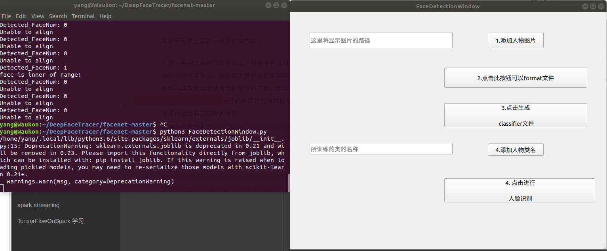The image size is (607, 251).
Task: Click the 4.添加人物类名 button
Action: tap(516, 150)
